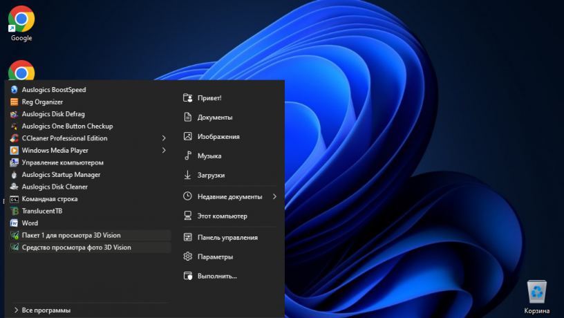
Task: Open the Привет! user name text
Action: [x=209, y=98]
